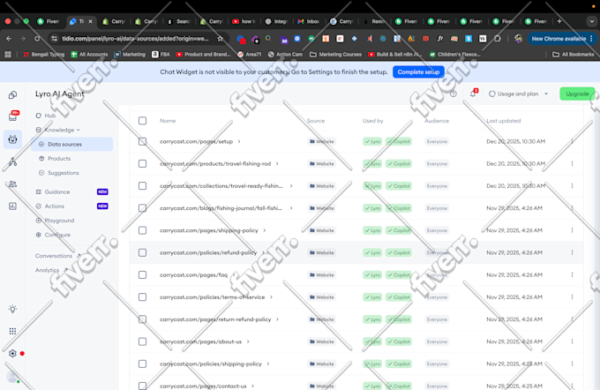Viewport: 600px width, 390px height.
Task: Click the Complete setup button
Action: click(x=418, y=72)
